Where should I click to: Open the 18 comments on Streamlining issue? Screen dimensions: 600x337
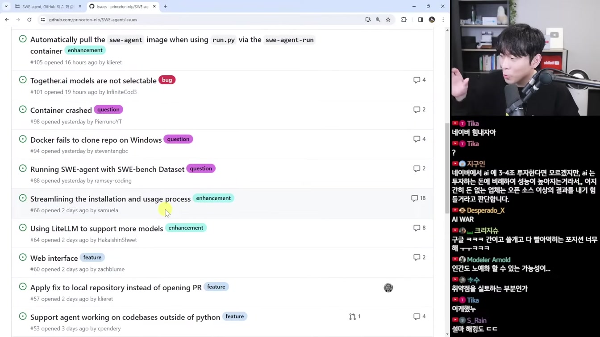[418, 198]
